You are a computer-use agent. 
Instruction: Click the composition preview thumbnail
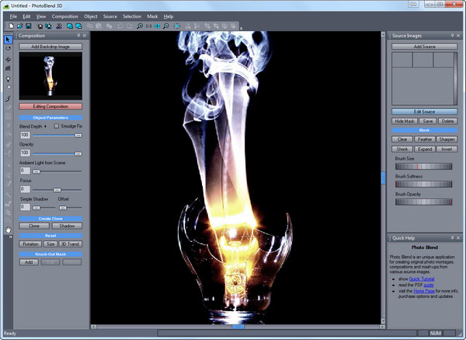[x=50, y=76]
